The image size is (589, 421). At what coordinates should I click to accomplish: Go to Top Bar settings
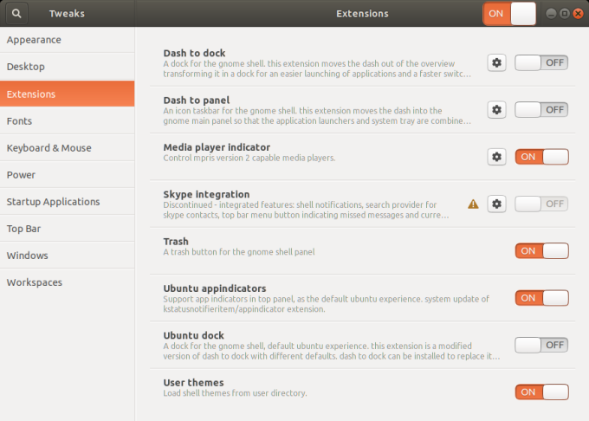tap(68, 229)
